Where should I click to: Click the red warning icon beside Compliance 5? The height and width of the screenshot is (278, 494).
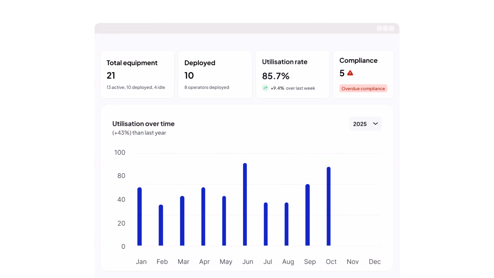[350, 73]
